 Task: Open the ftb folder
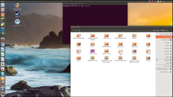[148, 36]
